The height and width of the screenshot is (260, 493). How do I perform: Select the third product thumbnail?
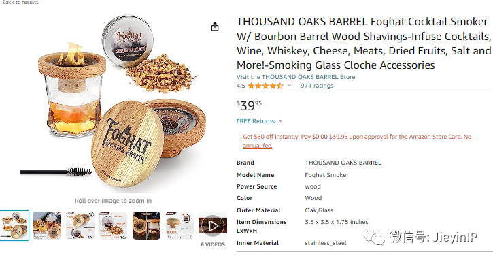80,226
